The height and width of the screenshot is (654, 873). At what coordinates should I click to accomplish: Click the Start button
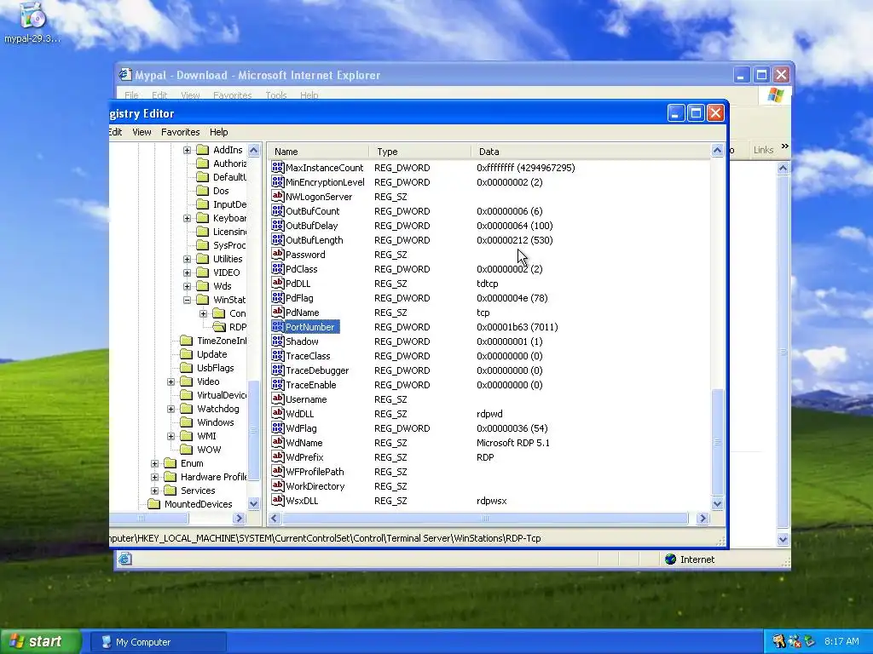(40, 642)
